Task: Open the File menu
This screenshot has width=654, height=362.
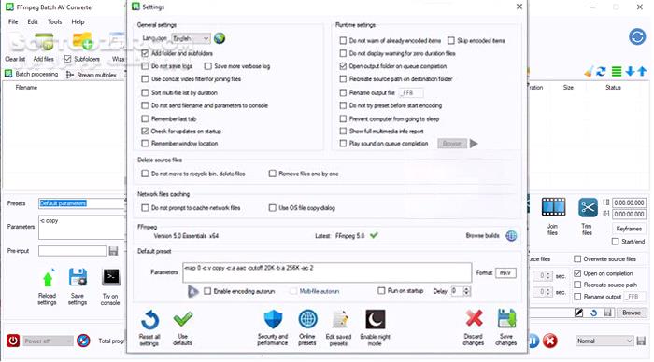Action: coord(13,21)
